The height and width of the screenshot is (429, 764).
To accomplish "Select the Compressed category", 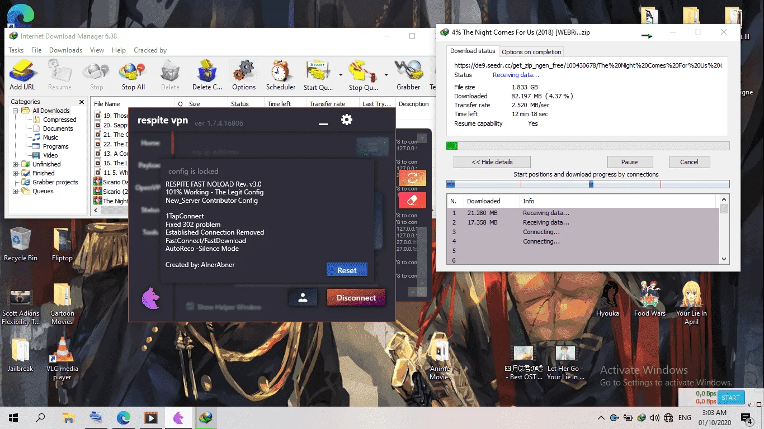I will [x=60, y=120].
